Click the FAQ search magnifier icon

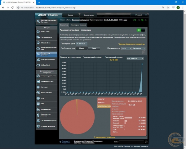(x=146, y=142)
